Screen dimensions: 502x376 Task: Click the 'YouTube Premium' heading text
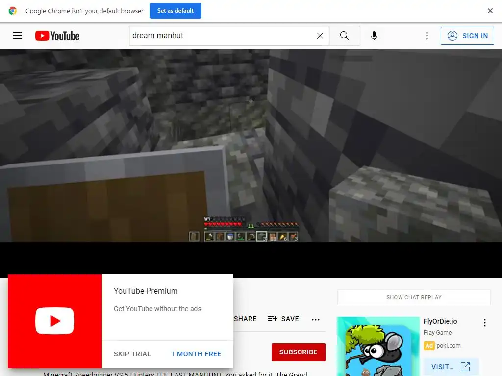(146, 291)
